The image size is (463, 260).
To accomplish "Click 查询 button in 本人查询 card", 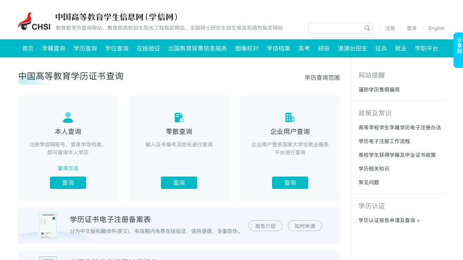I will (68, 183).
